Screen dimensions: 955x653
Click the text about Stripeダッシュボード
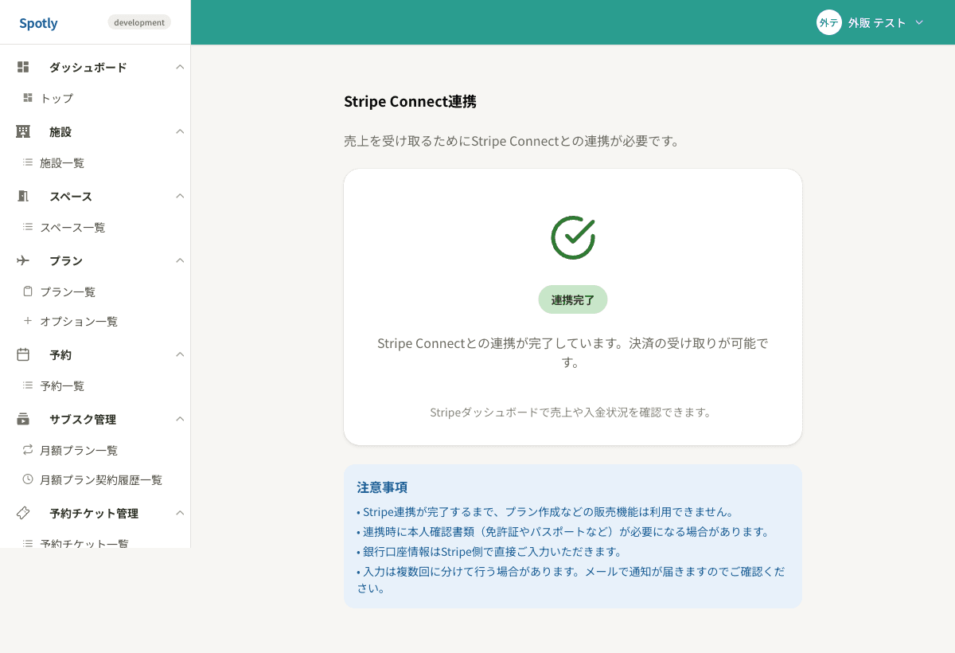572,412
